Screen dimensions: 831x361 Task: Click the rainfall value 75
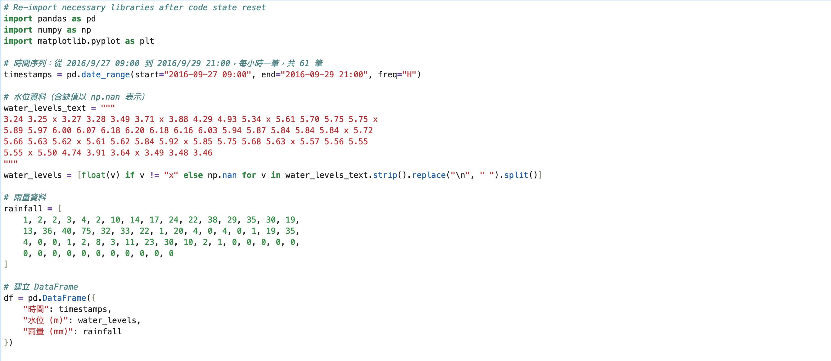86,231
